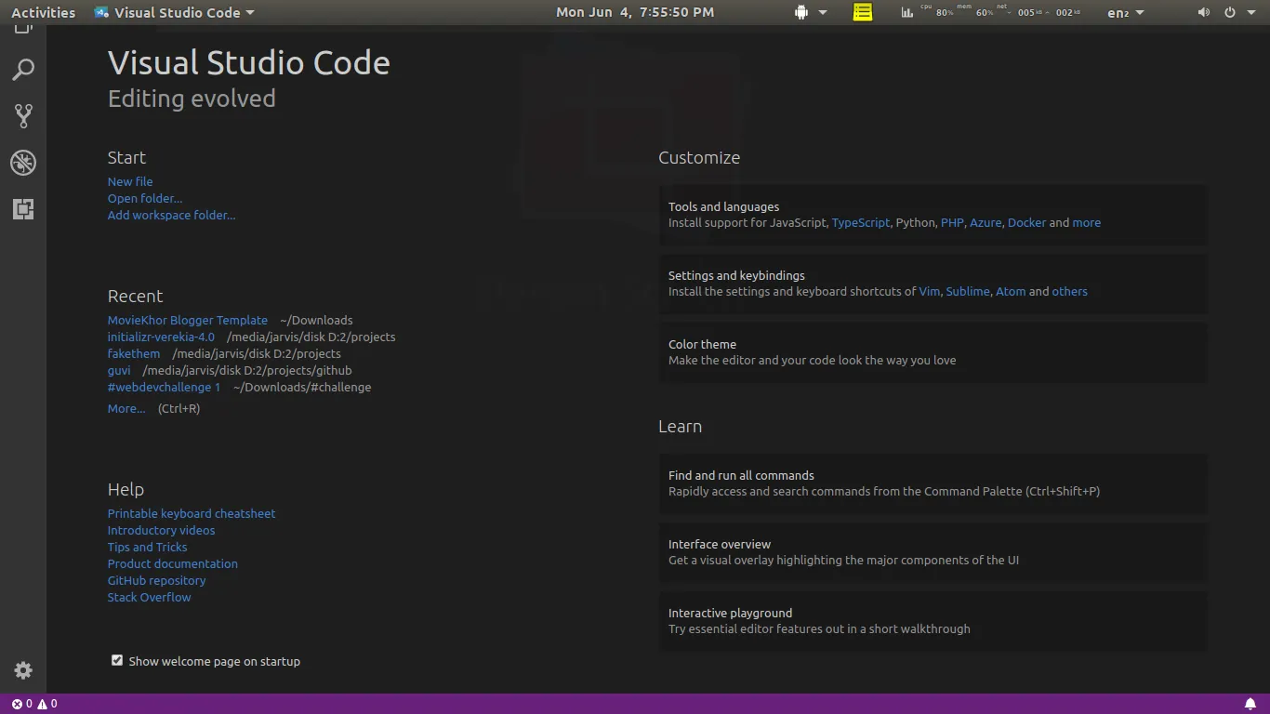
Task: Open the Search view in the activity bar
Action: pyautogui.click(x=22, y=69)
